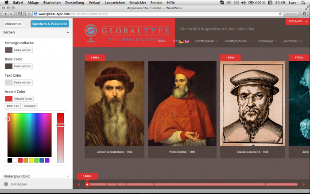Screen dimensions: 310x194
Task: Open Weltmodell submenu
Action: coord(292,41)
